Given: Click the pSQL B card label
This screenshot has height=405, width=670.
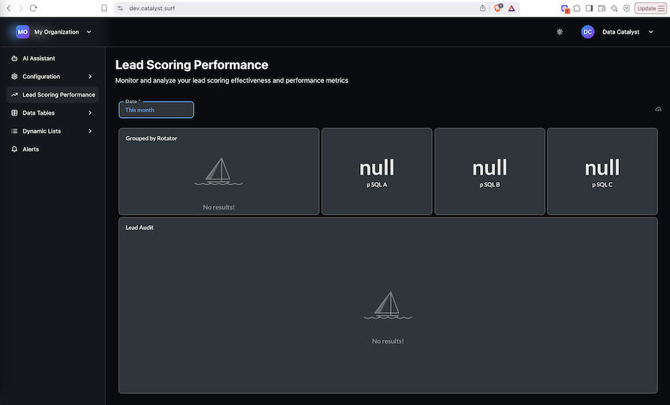Looking at the screenshot, I should click(490, 184).
